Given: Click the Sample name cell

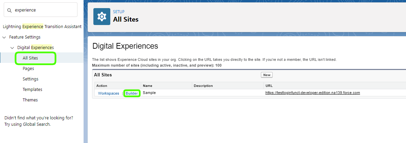Looking at the screenshot, I should point(149,93).
